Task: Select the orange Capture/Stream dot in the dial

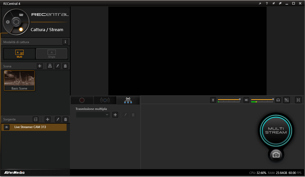Action: [x=21, y=29]
